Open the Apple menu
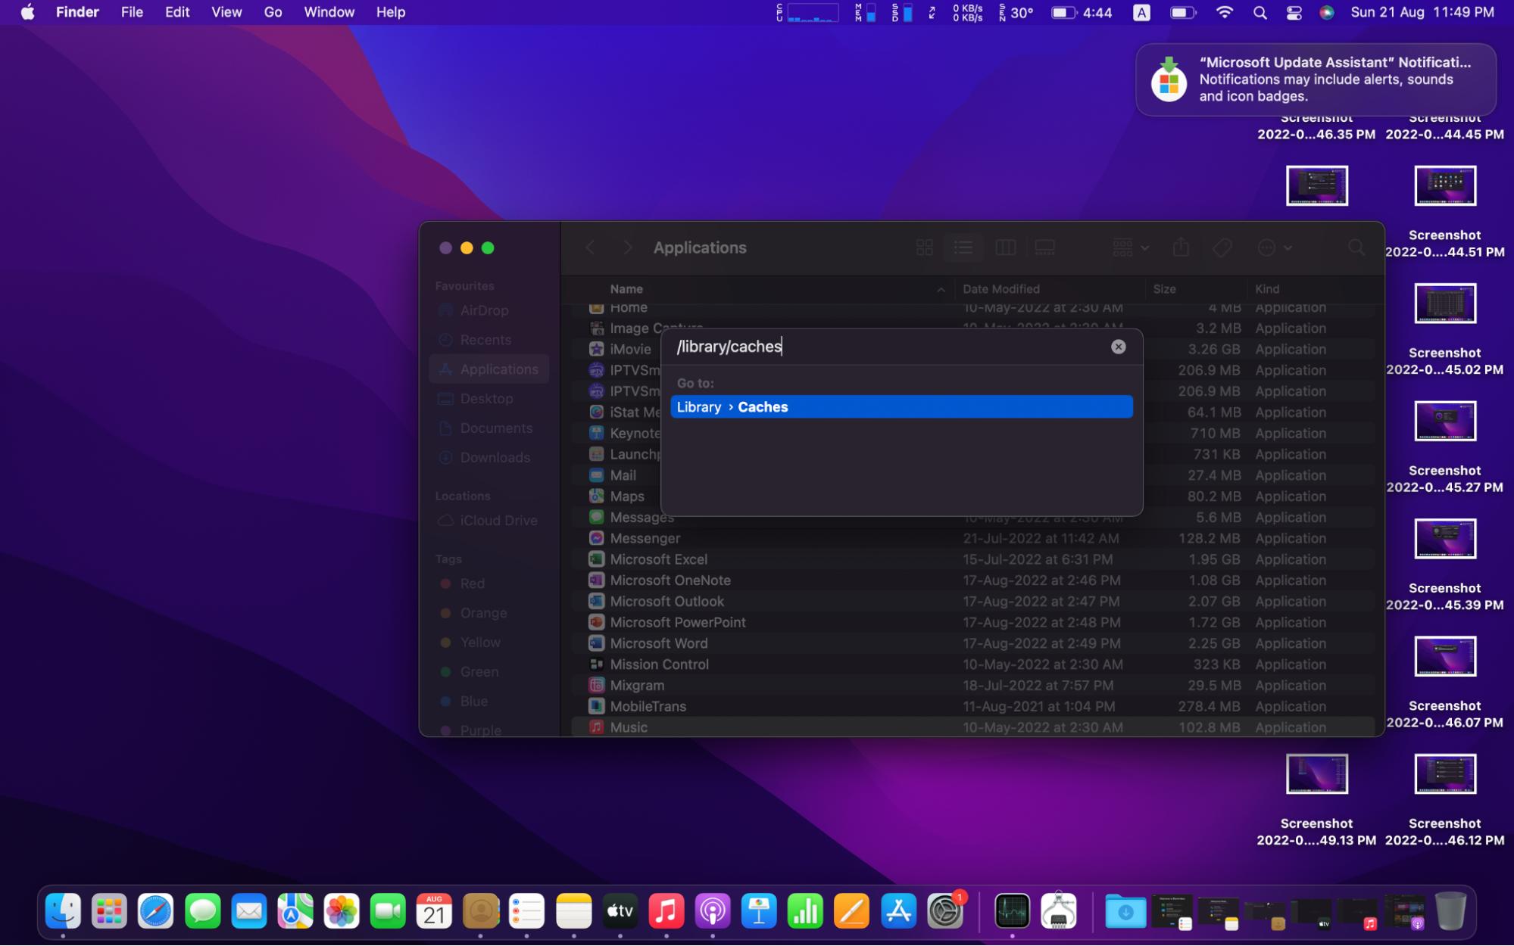Image resolution: width=1514 pixels, height=946 pixels. pyautogui.click(x=28, y=12)
